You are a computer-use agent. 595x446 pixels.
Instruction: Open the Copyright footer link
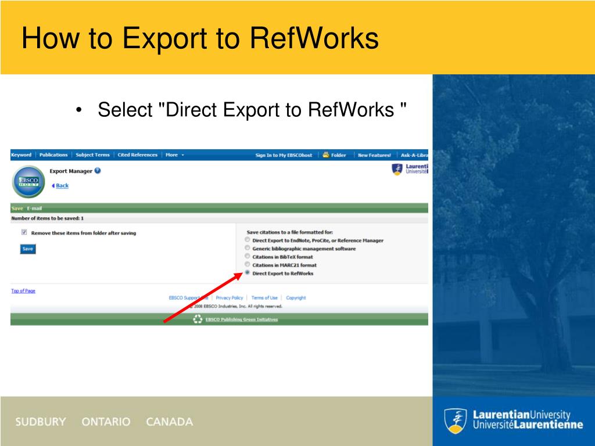296,298
